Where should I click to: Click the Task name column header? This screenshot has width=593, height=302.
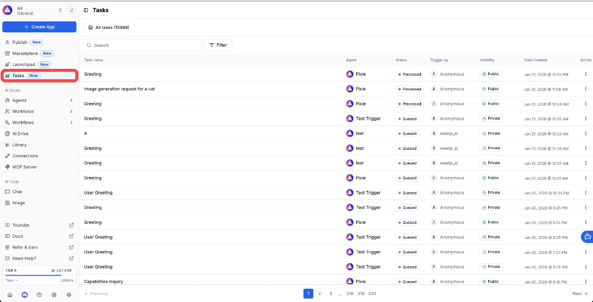93,60
